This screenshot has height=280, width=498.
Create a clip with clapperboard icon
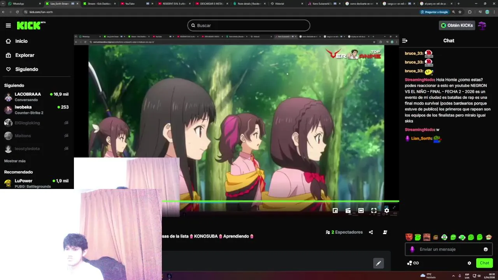pyautogui.click(x=348, y=210)
